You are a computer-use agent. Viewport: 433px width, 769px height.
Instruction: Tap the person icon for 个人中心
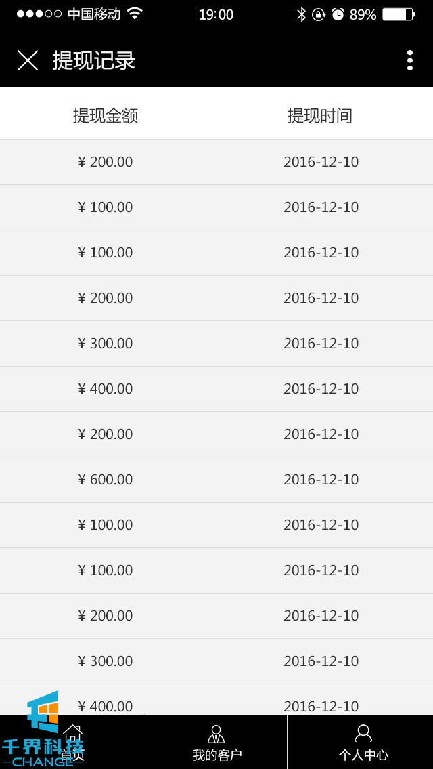coord(363,733)
